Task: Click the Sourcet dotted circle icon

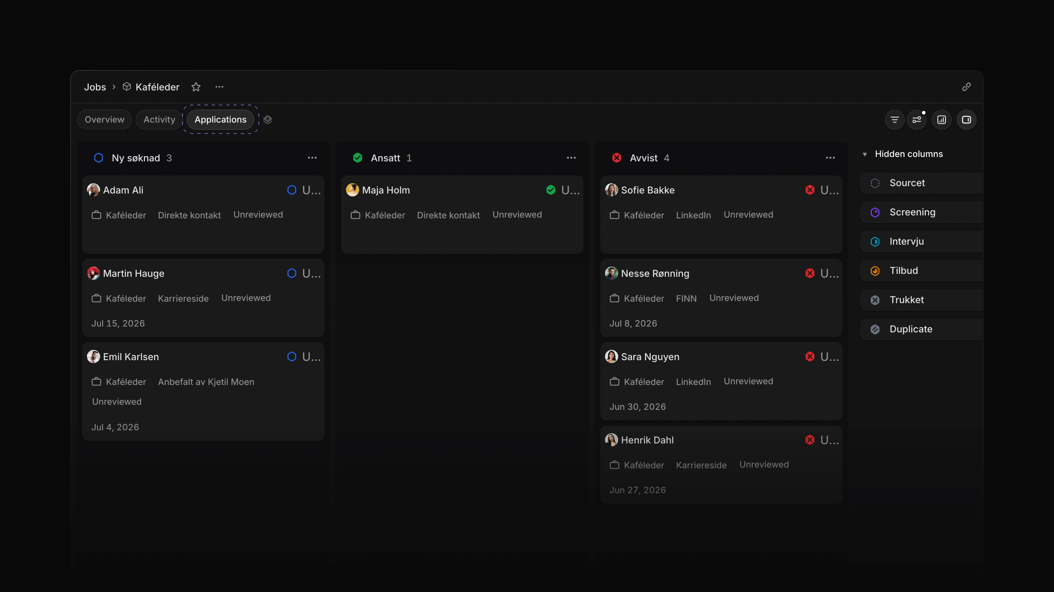Action: pyautogui.click(x=875, y=183)
